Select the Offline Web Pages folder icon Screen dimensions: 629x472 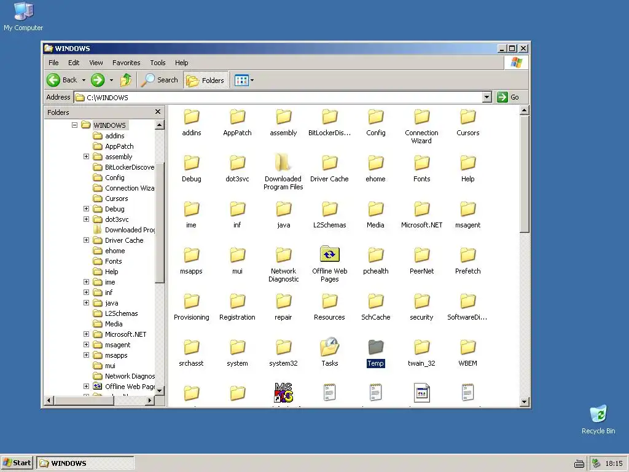tap(329, 254)
